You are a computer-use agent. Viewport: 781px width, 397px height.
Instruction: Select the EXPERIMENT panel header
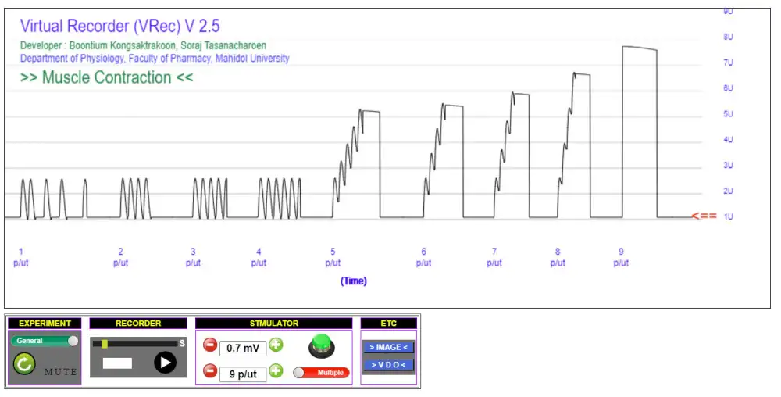coord(45,323)
